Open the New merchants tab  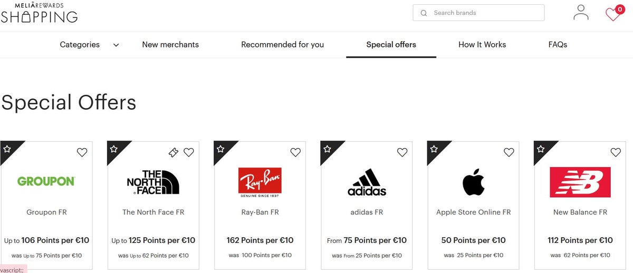pyautogui.click(x=170, y=45)
